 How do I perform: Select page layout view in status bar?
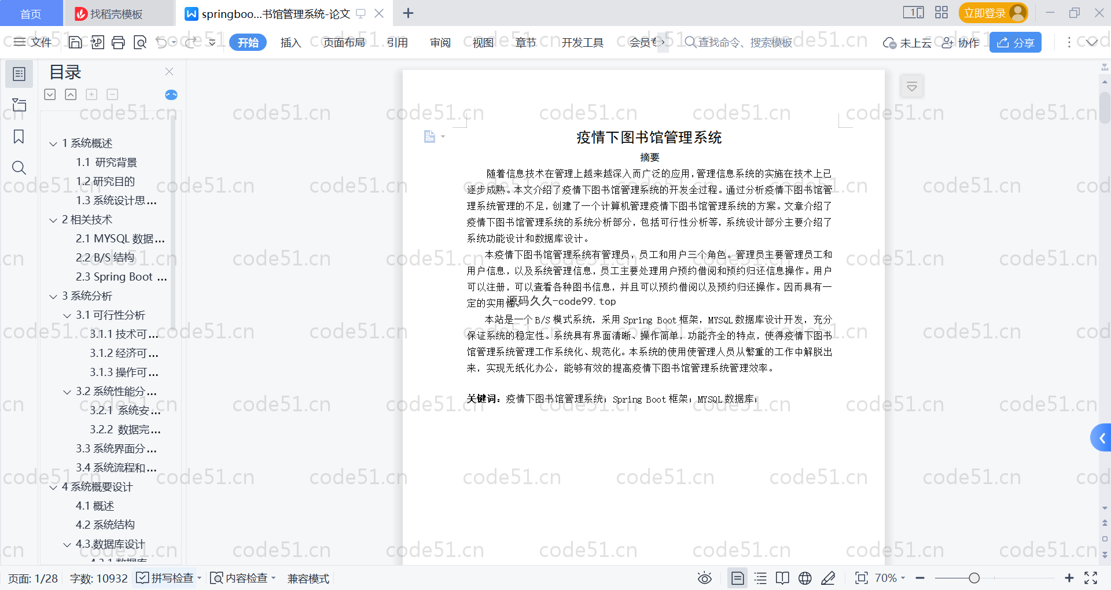(737, 578)
